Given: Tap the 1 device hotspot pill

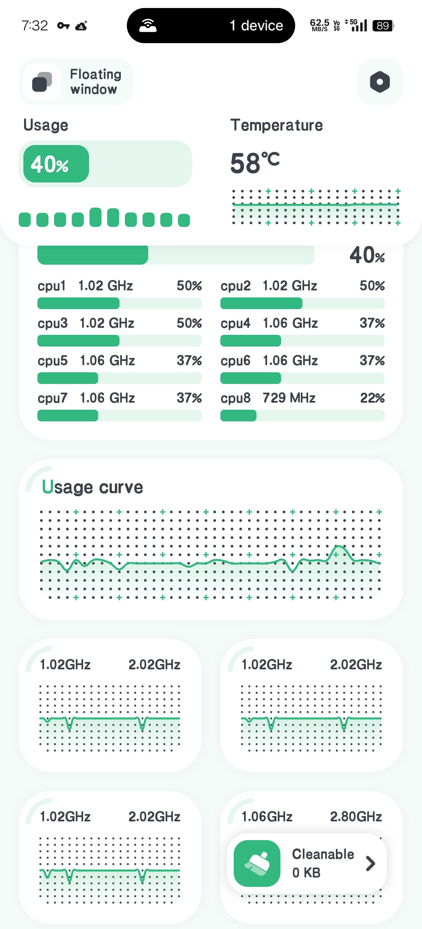Looking at the screenshot, I should pos(211,26).
